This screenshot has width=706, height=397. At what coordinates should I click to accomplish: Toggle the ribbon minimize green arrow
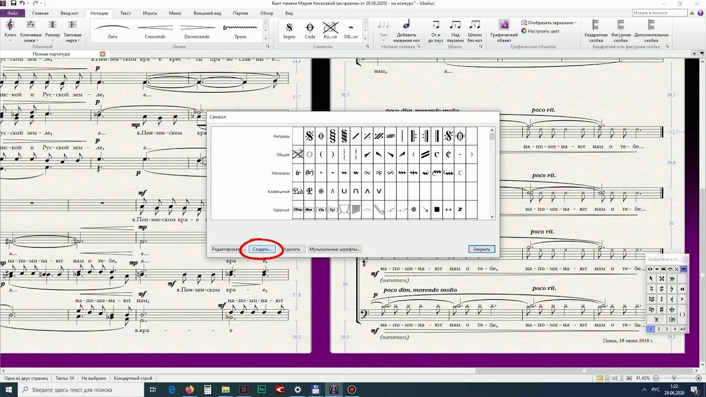coord(693,13)
